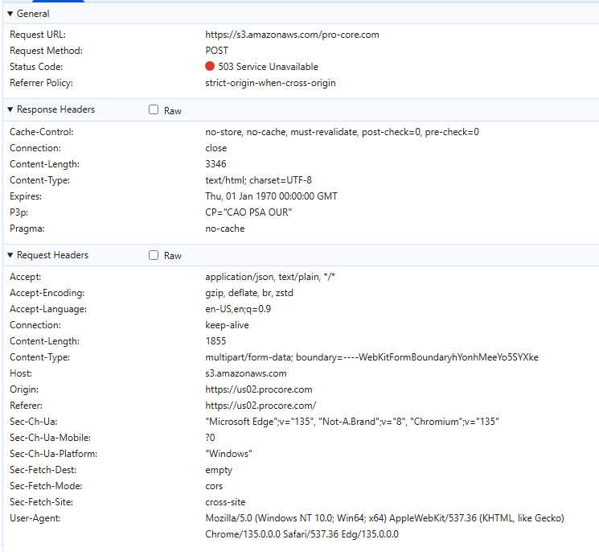Select the Sec-Fetch-Mode value cors

[x=214, y=486]
